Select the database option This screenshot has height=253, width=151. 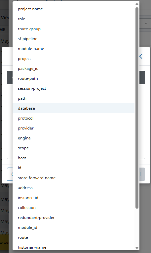[x=73, y=108]
